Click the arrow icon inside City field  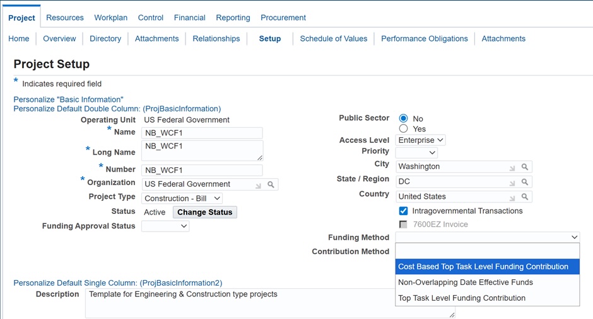(512, 167)
